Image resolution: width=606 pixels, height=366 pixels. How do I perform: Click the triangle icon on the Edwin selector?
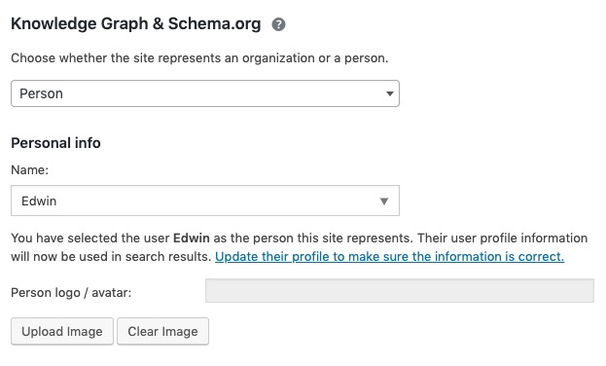pos(384,201)
